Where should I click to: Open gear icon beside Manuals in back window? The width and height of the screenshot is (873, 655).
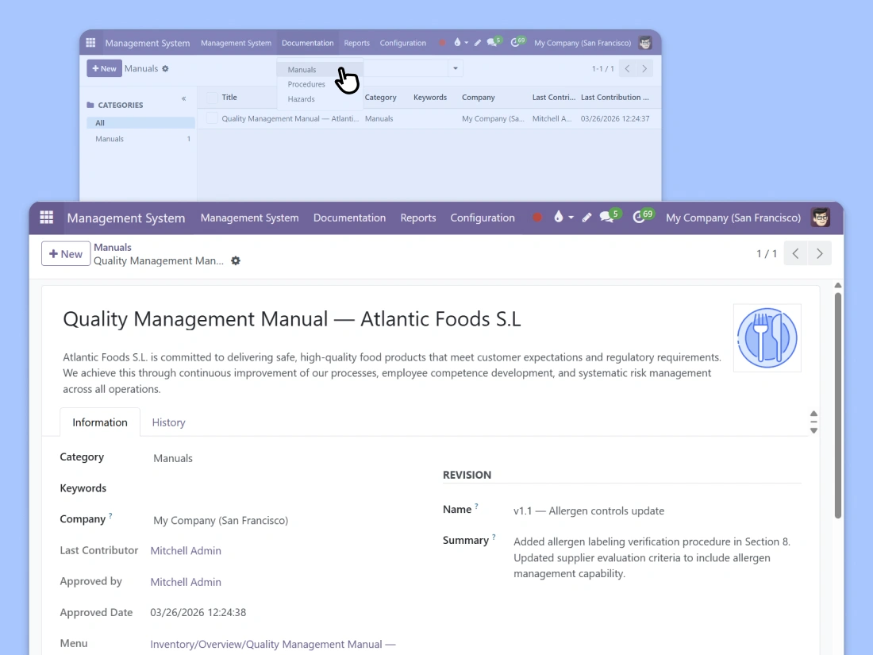pos(165,68)
